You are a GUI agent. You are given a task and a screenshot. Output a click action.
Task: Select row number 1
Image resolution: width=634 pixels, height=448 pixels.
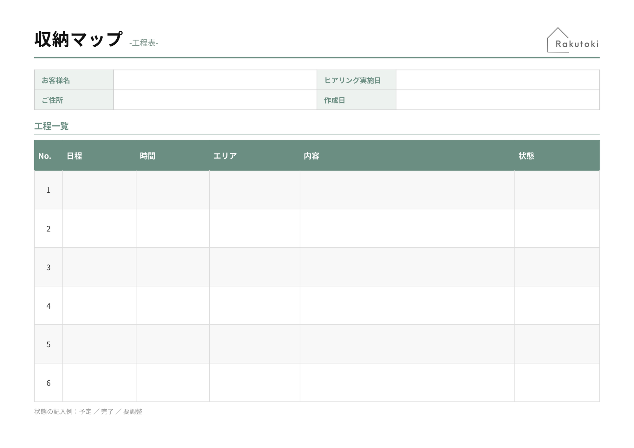(49, 190)
